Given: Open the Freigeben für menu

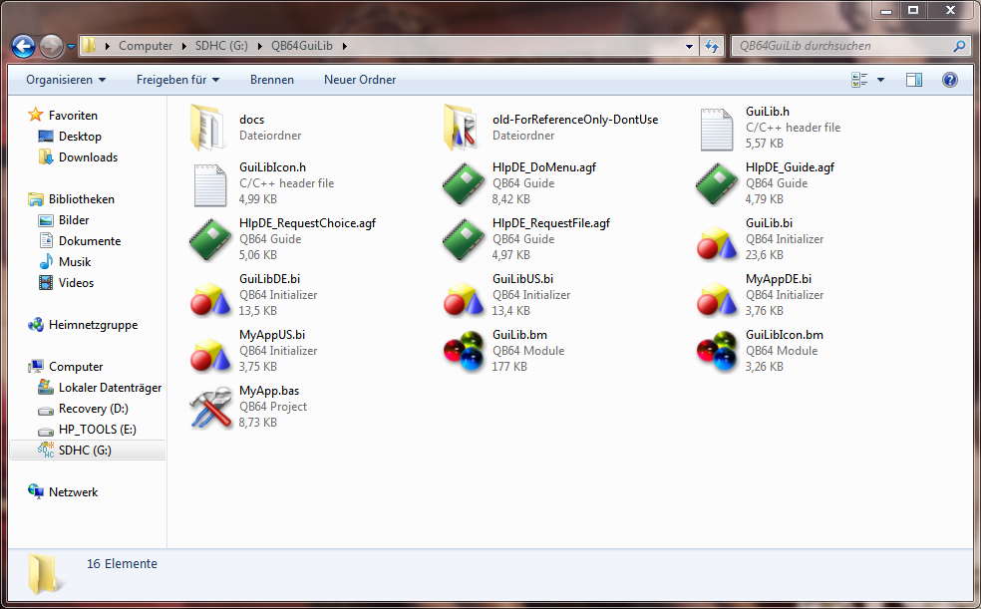Looking at the screenshot, I should (177, 80).
